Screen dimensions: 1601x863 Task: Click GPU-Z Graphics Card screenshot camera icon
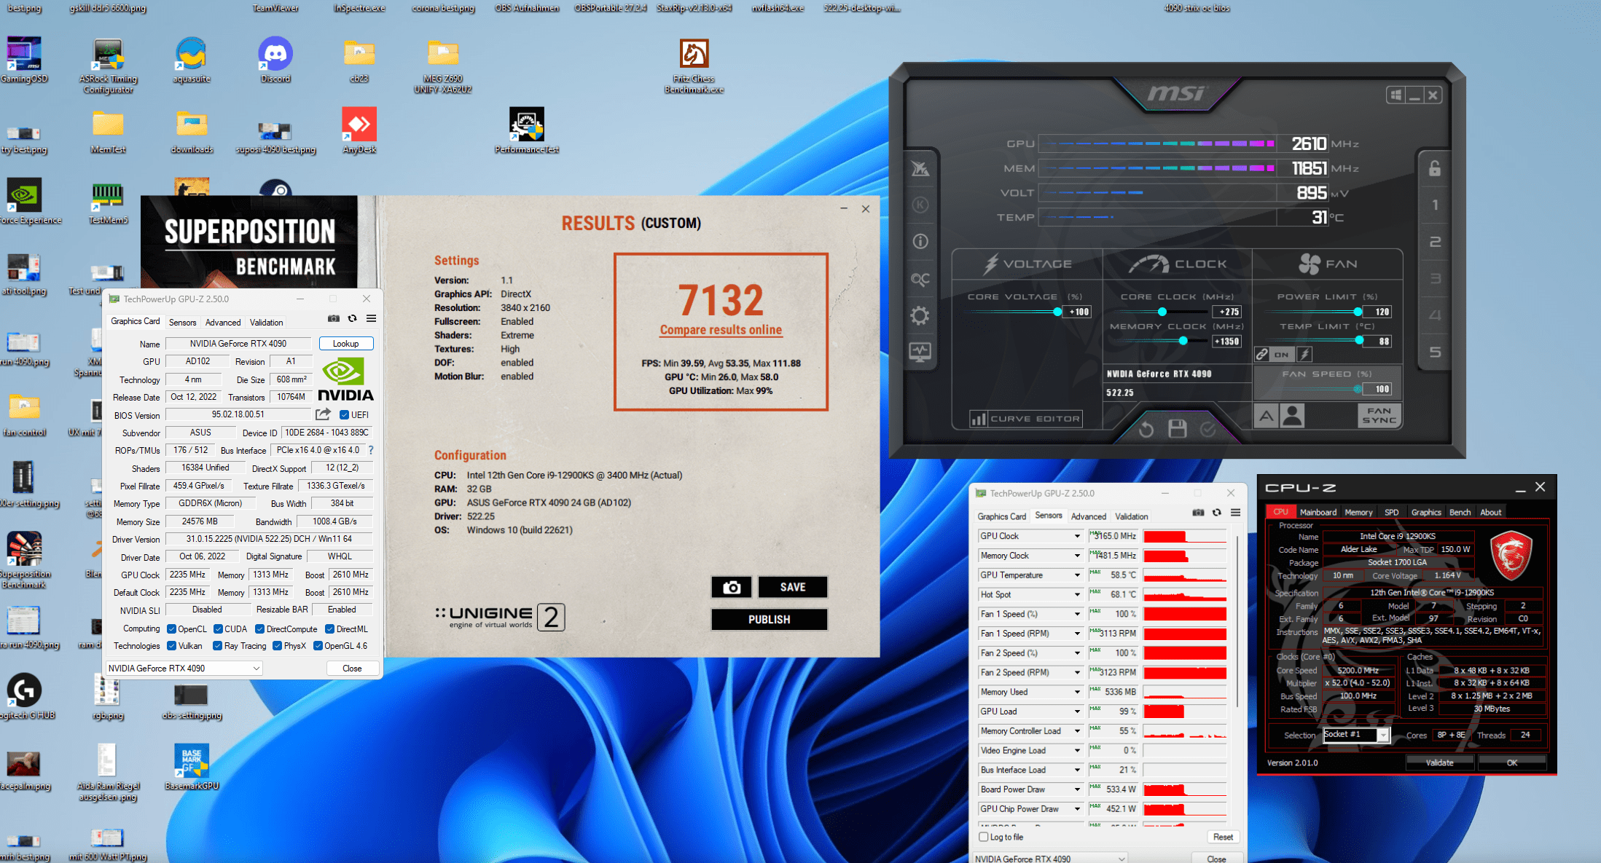[334, 318]
